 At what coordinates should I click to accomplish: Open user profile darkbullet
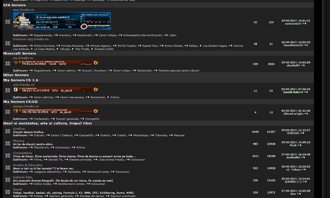coord(293,158)
